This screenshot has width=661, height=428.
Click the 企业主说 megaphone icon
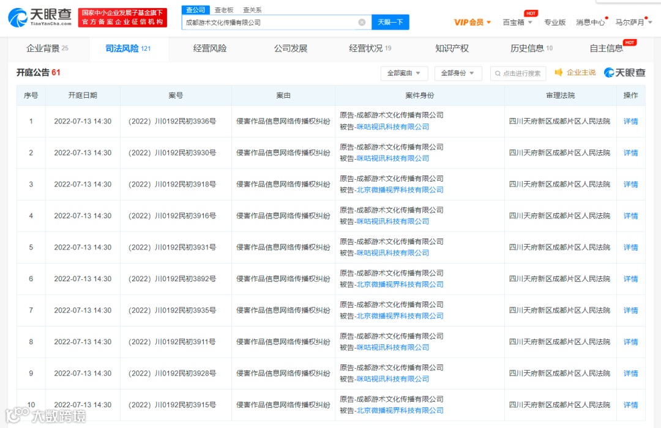559,73
